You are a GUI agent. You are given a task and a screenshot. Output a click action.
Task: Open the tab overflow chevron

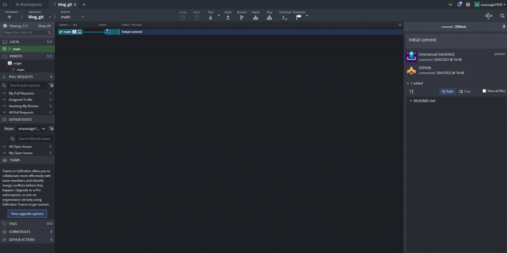[451, 4]
